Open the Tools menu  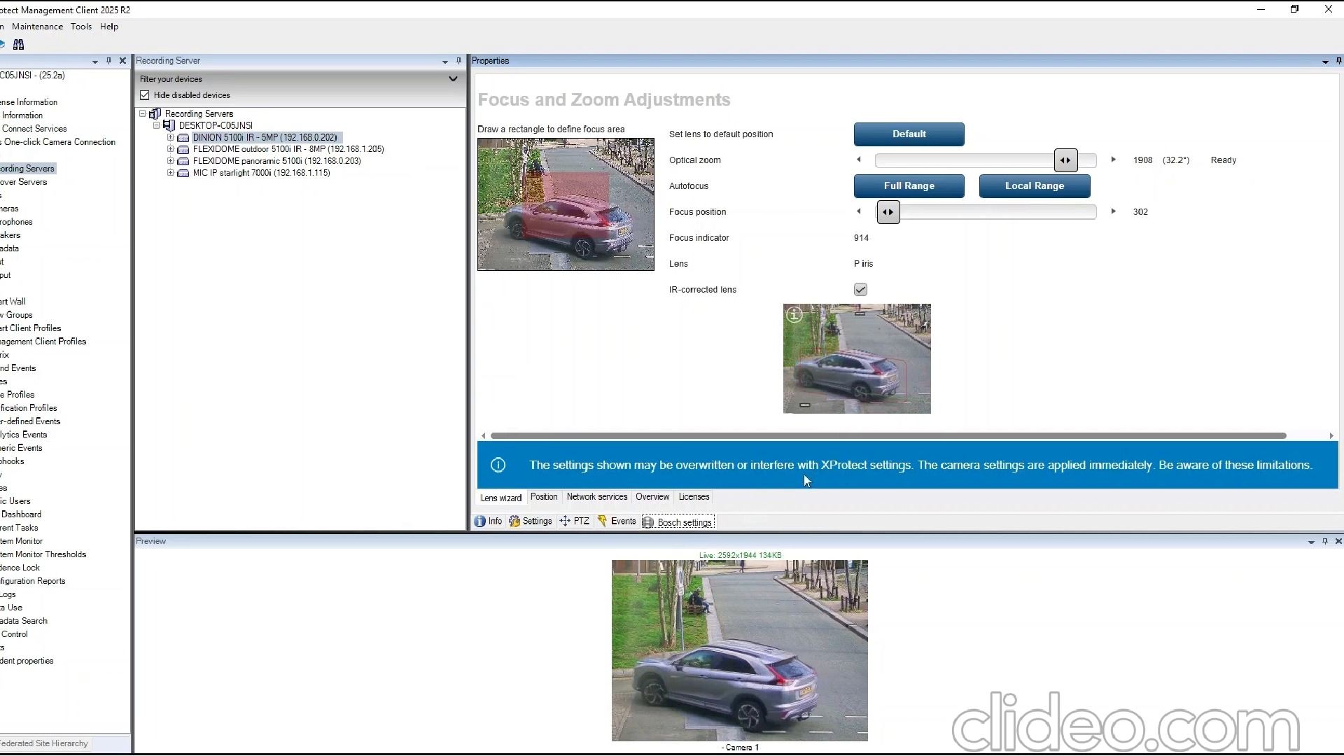coord(80,27)
